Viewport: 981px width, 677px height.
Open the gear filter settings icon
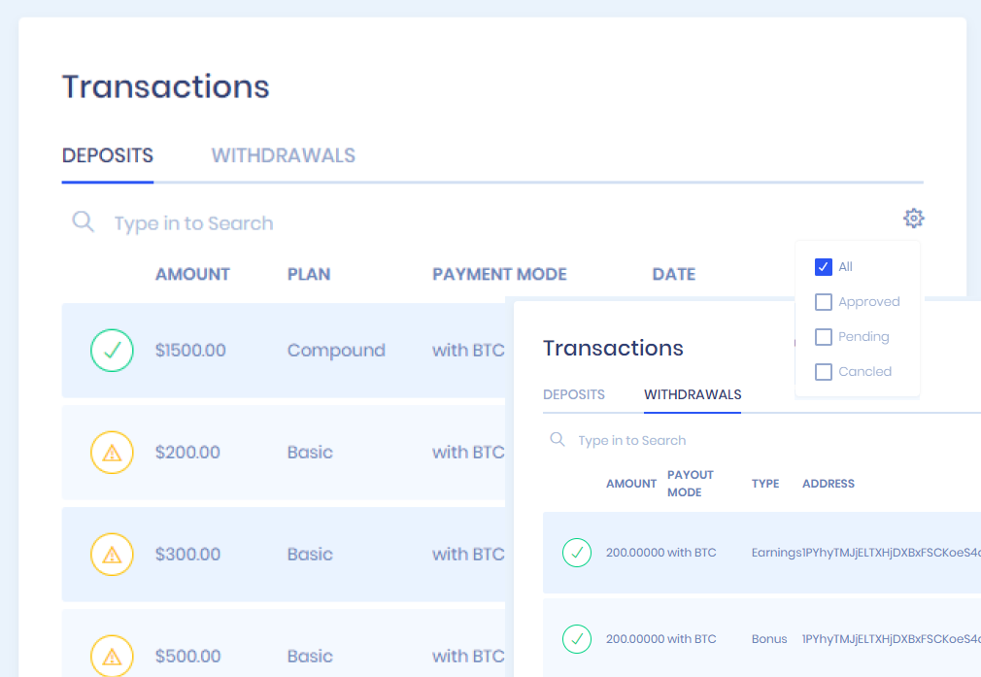pyautogui.click(x=913, y=219)
